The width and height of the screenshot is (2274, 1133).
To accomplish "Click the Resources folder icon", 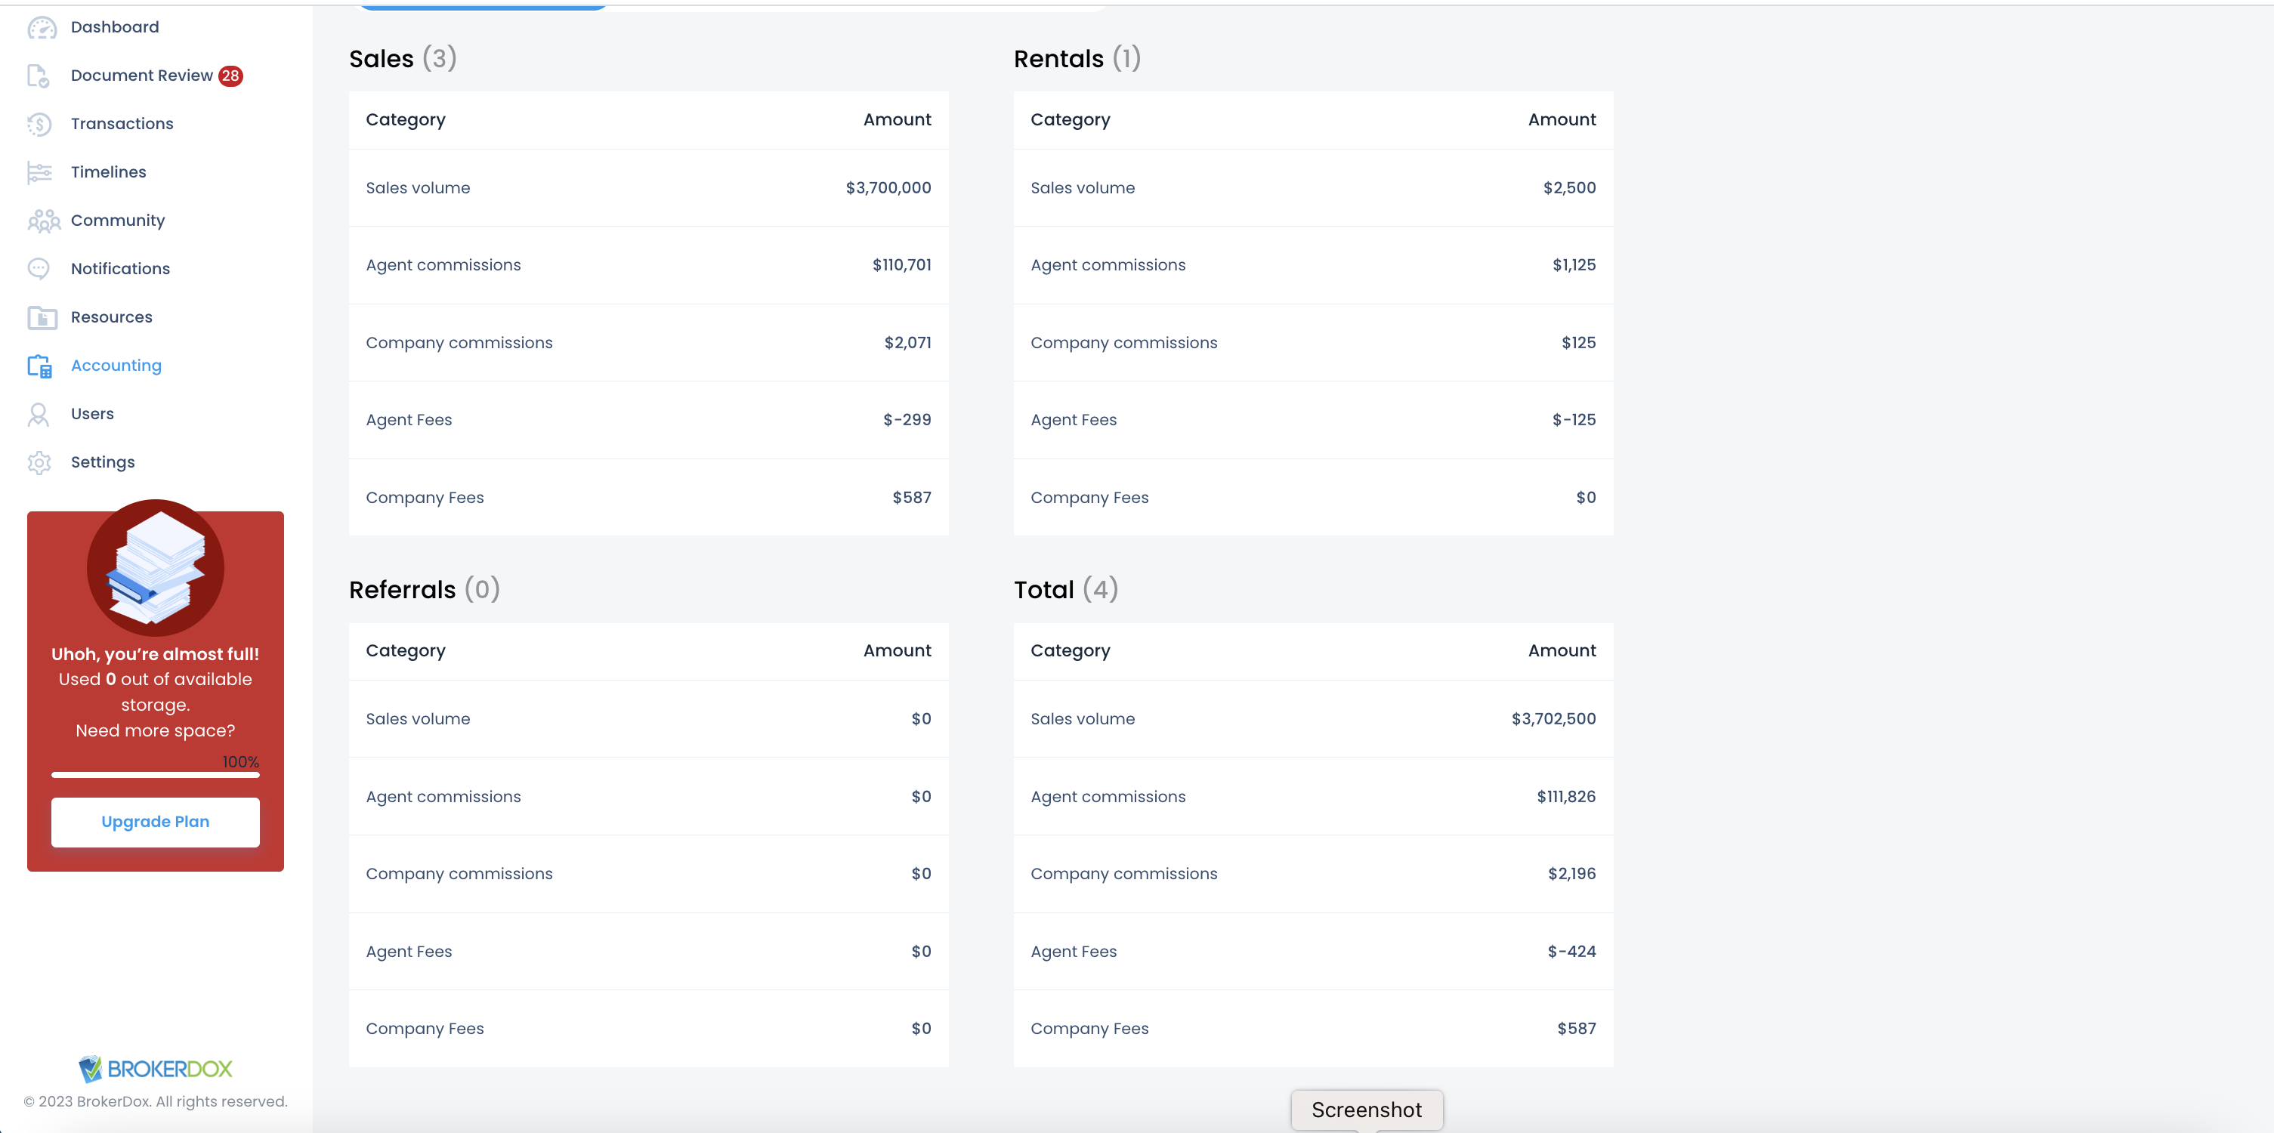I will point(42,316).
